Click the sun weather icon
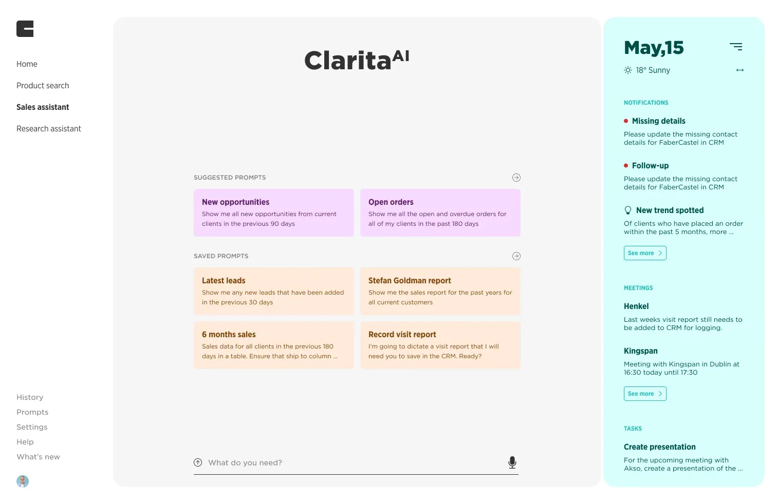The width and height of the screenshot is (777, 504). click(628, 70)
